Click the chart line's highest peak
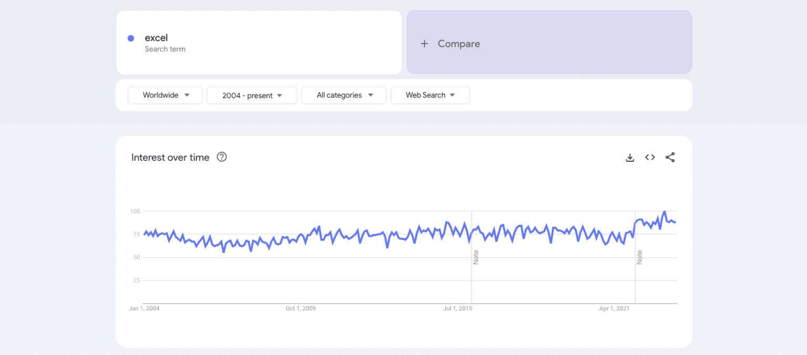 (x=665, y=212)
